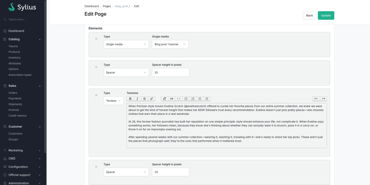Apply italic formatting in the Textarea editor

[137, 99]
